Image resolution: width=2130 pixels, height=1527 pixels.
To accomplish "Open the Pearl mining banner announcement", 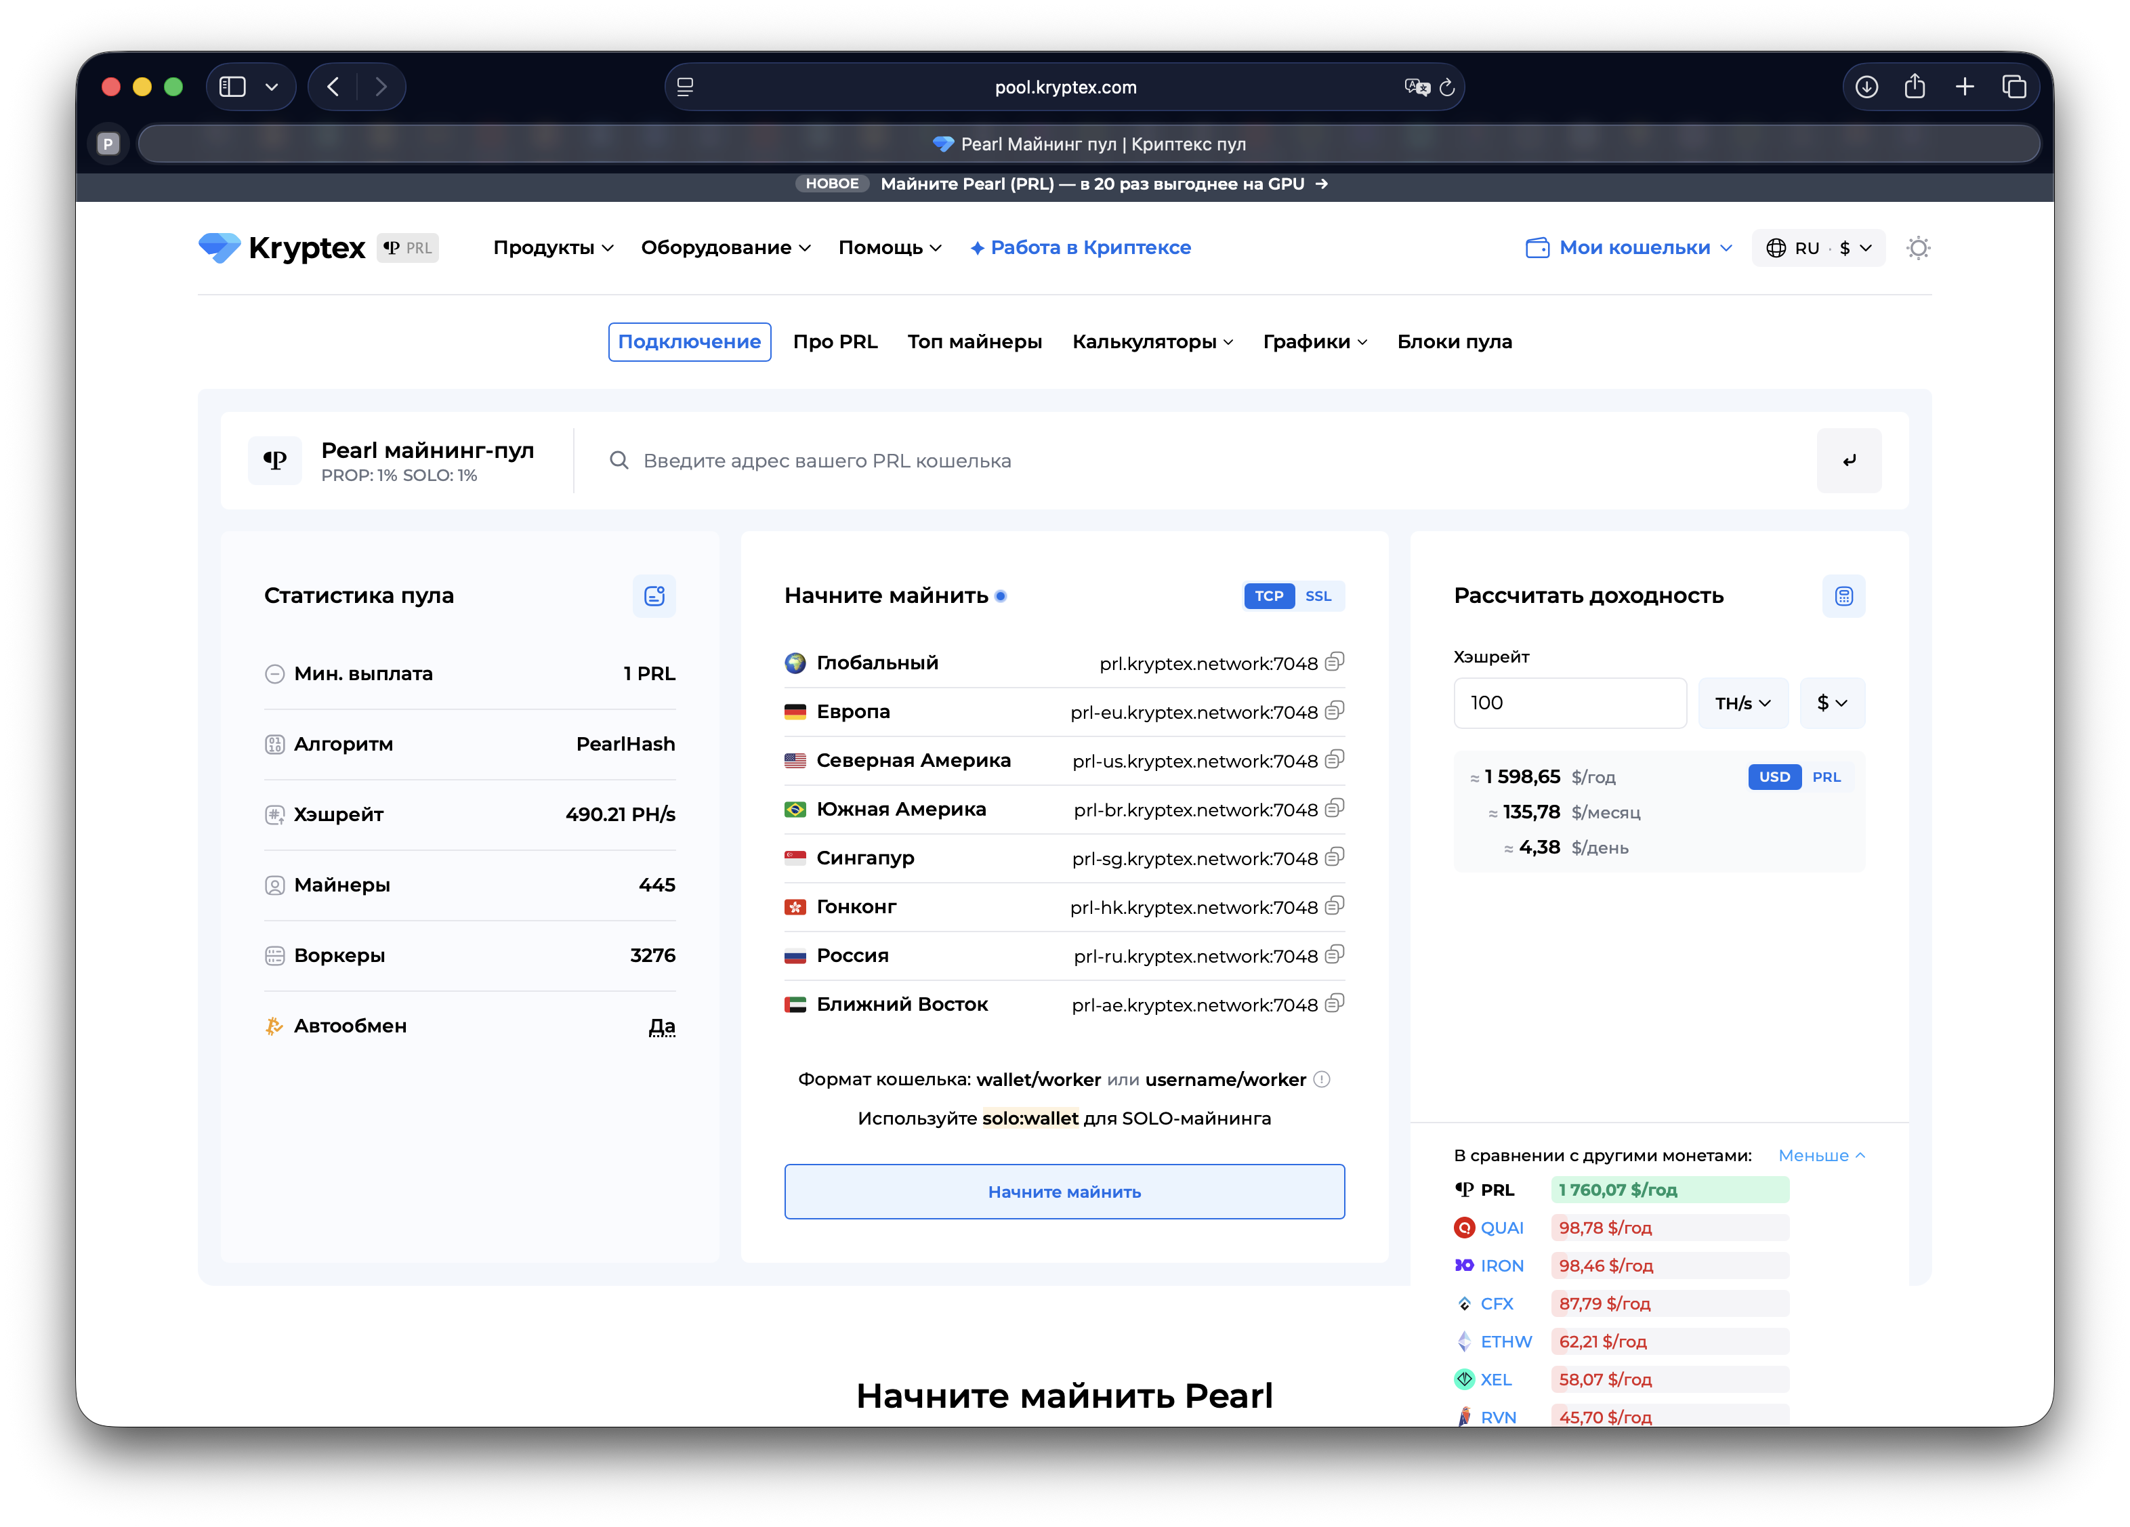I will (1065, 184).
